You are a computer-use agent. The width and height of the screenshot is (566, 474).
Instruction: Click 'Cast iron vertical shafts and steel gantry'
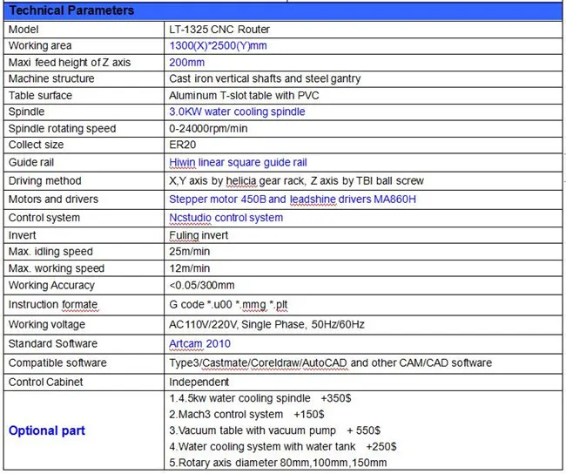[x=265, y=78]
